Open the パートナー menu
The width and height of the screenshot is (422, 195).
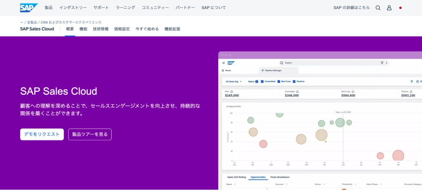point(185,8)
